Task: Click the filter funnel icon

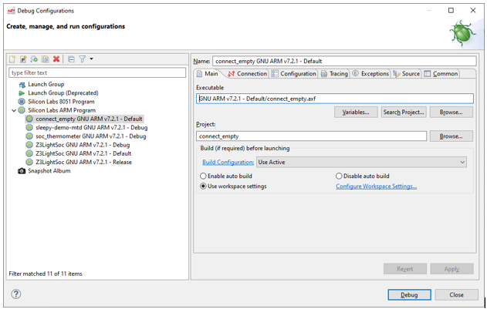Action: click(x=83, y=59)
